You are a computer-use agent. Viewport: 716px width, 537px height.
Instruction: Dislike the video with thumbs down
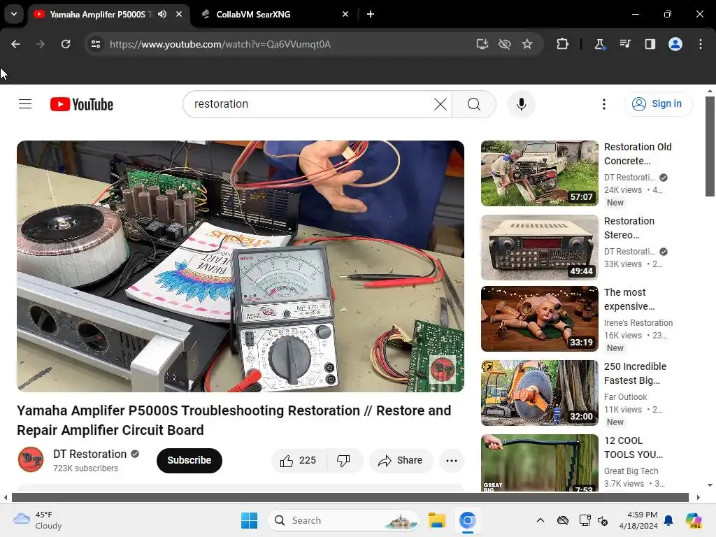pos(343,460)
